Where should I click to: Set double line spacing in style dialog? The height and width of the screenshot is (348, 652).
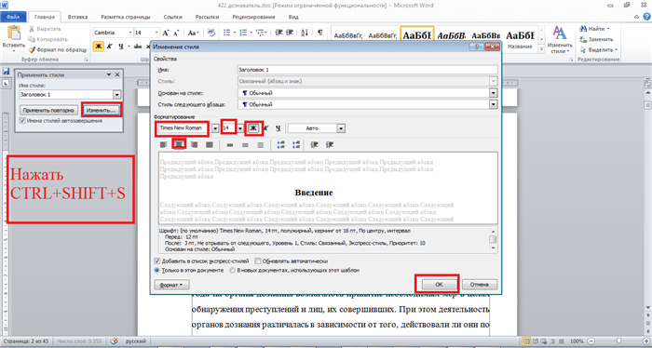click(260, 145)
